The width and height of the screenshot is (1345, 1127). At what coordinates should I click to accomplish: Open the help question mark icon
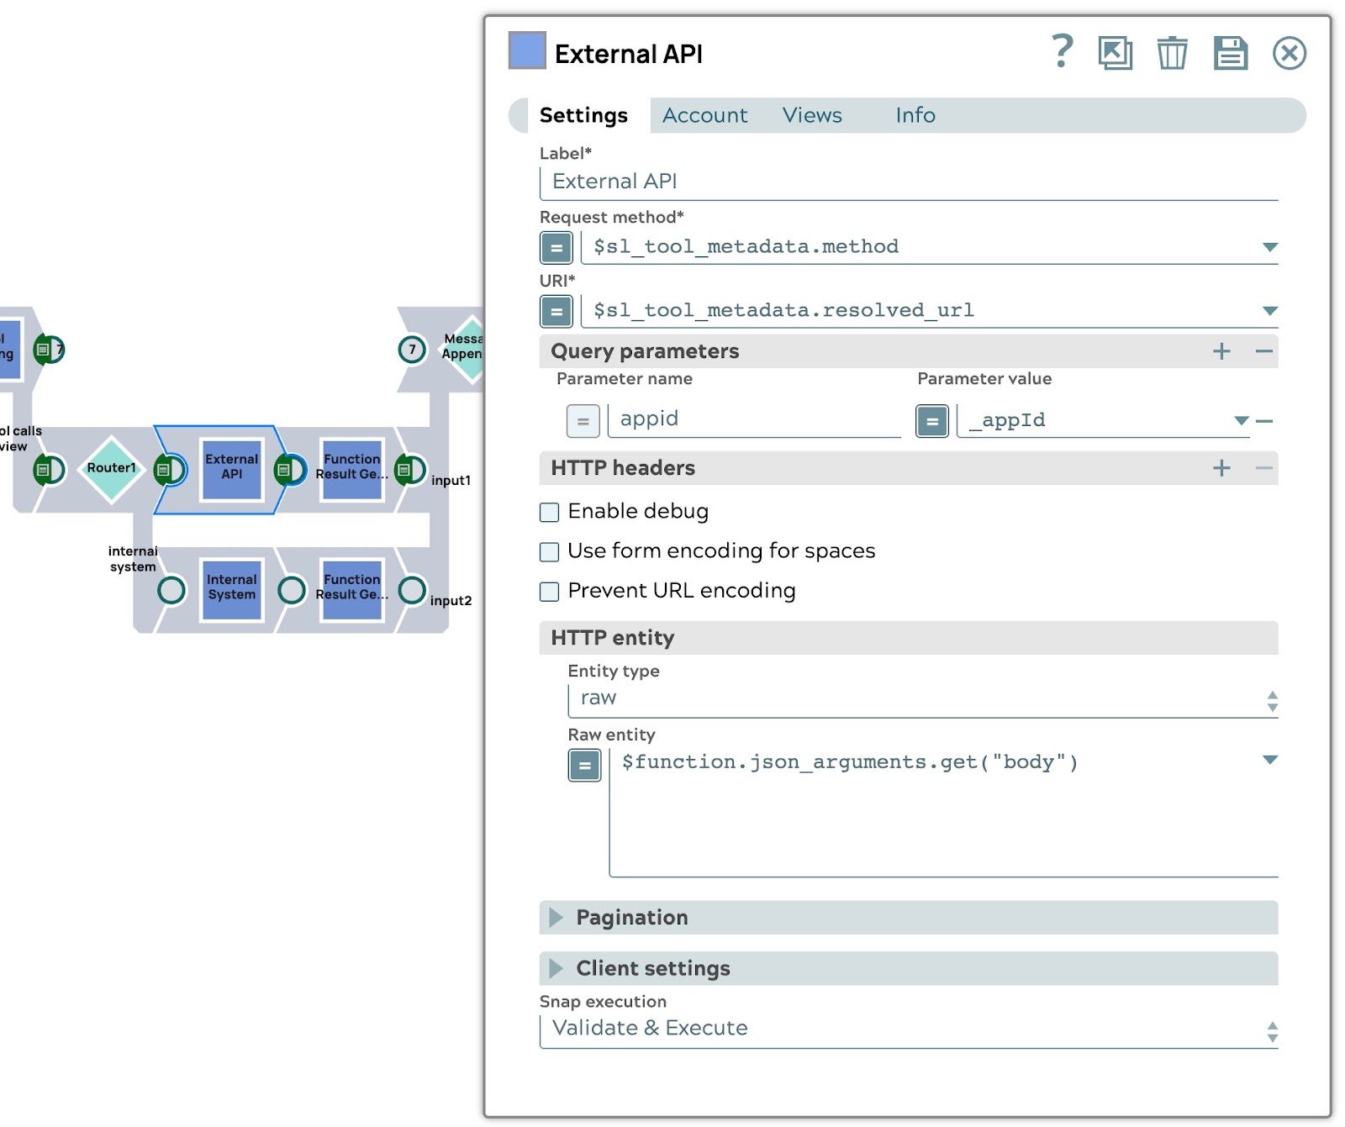coord(1062,52)
